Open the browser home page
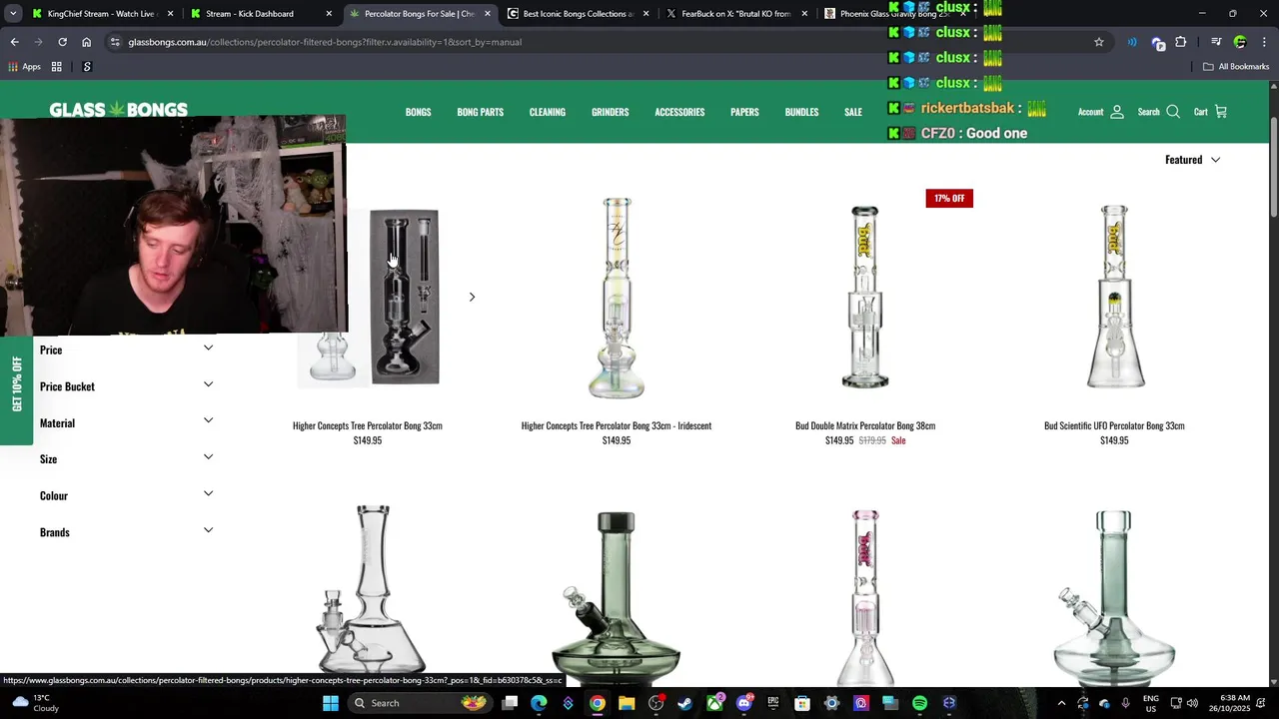The height and width of the screenshot is (719, 1279). pyautogui.click(x=86, y=42)
